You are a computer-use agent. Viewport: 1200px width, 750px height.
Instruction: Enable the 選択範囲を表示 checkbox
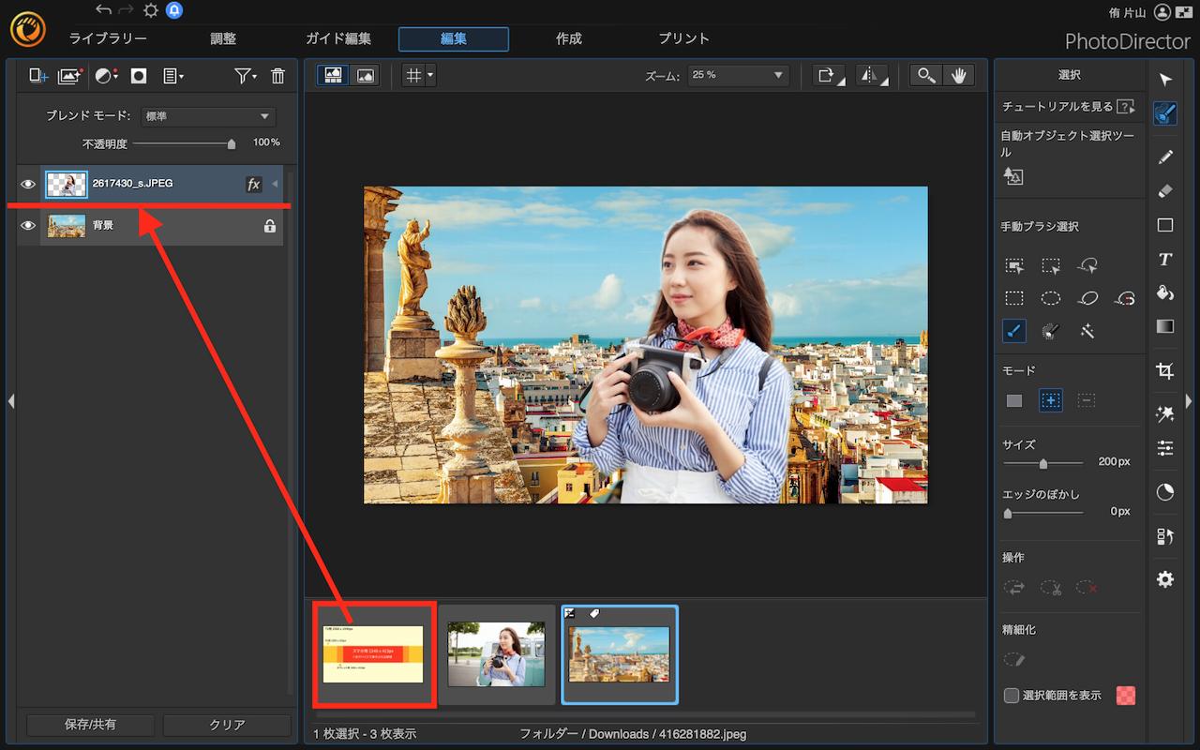(1012, 696)
